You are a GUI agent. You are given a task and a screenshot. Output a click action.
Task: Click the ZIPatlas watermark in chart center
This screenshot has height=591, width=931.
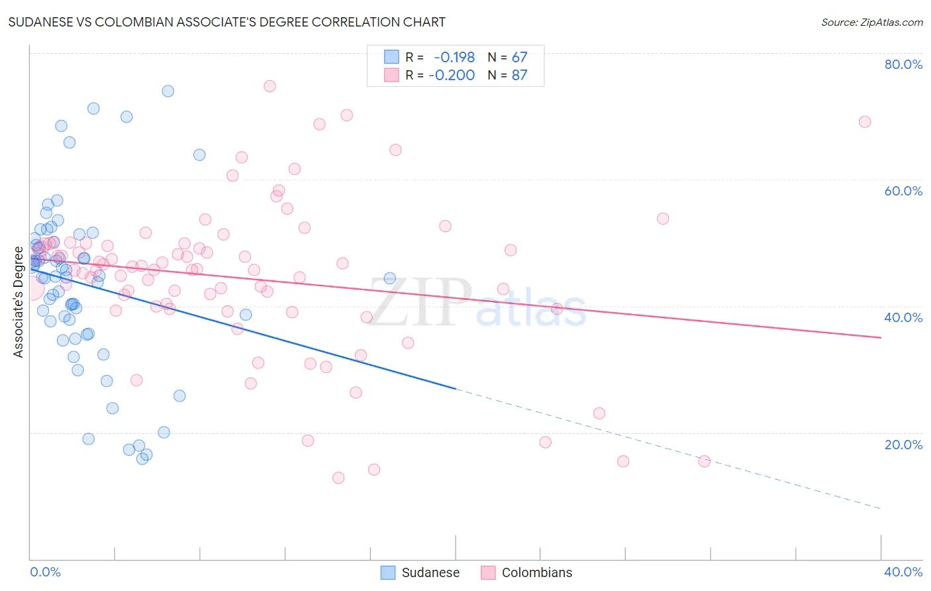[477, 303]
